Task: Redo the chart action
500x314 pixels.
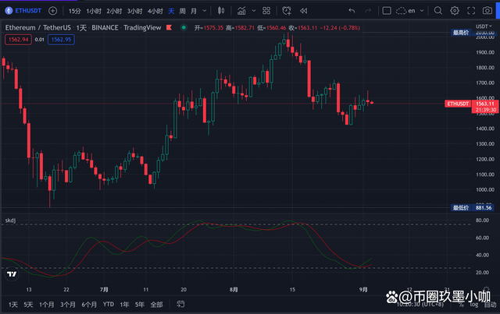Action: [x=368, y=11]
